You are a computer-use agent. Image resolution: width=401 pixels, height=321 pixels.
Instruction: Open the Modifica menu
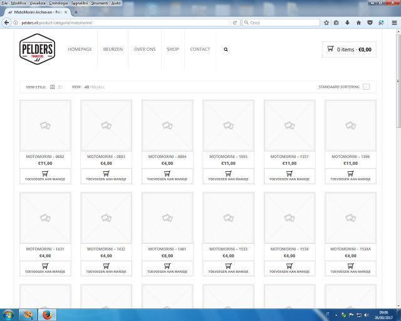point(18,3)
